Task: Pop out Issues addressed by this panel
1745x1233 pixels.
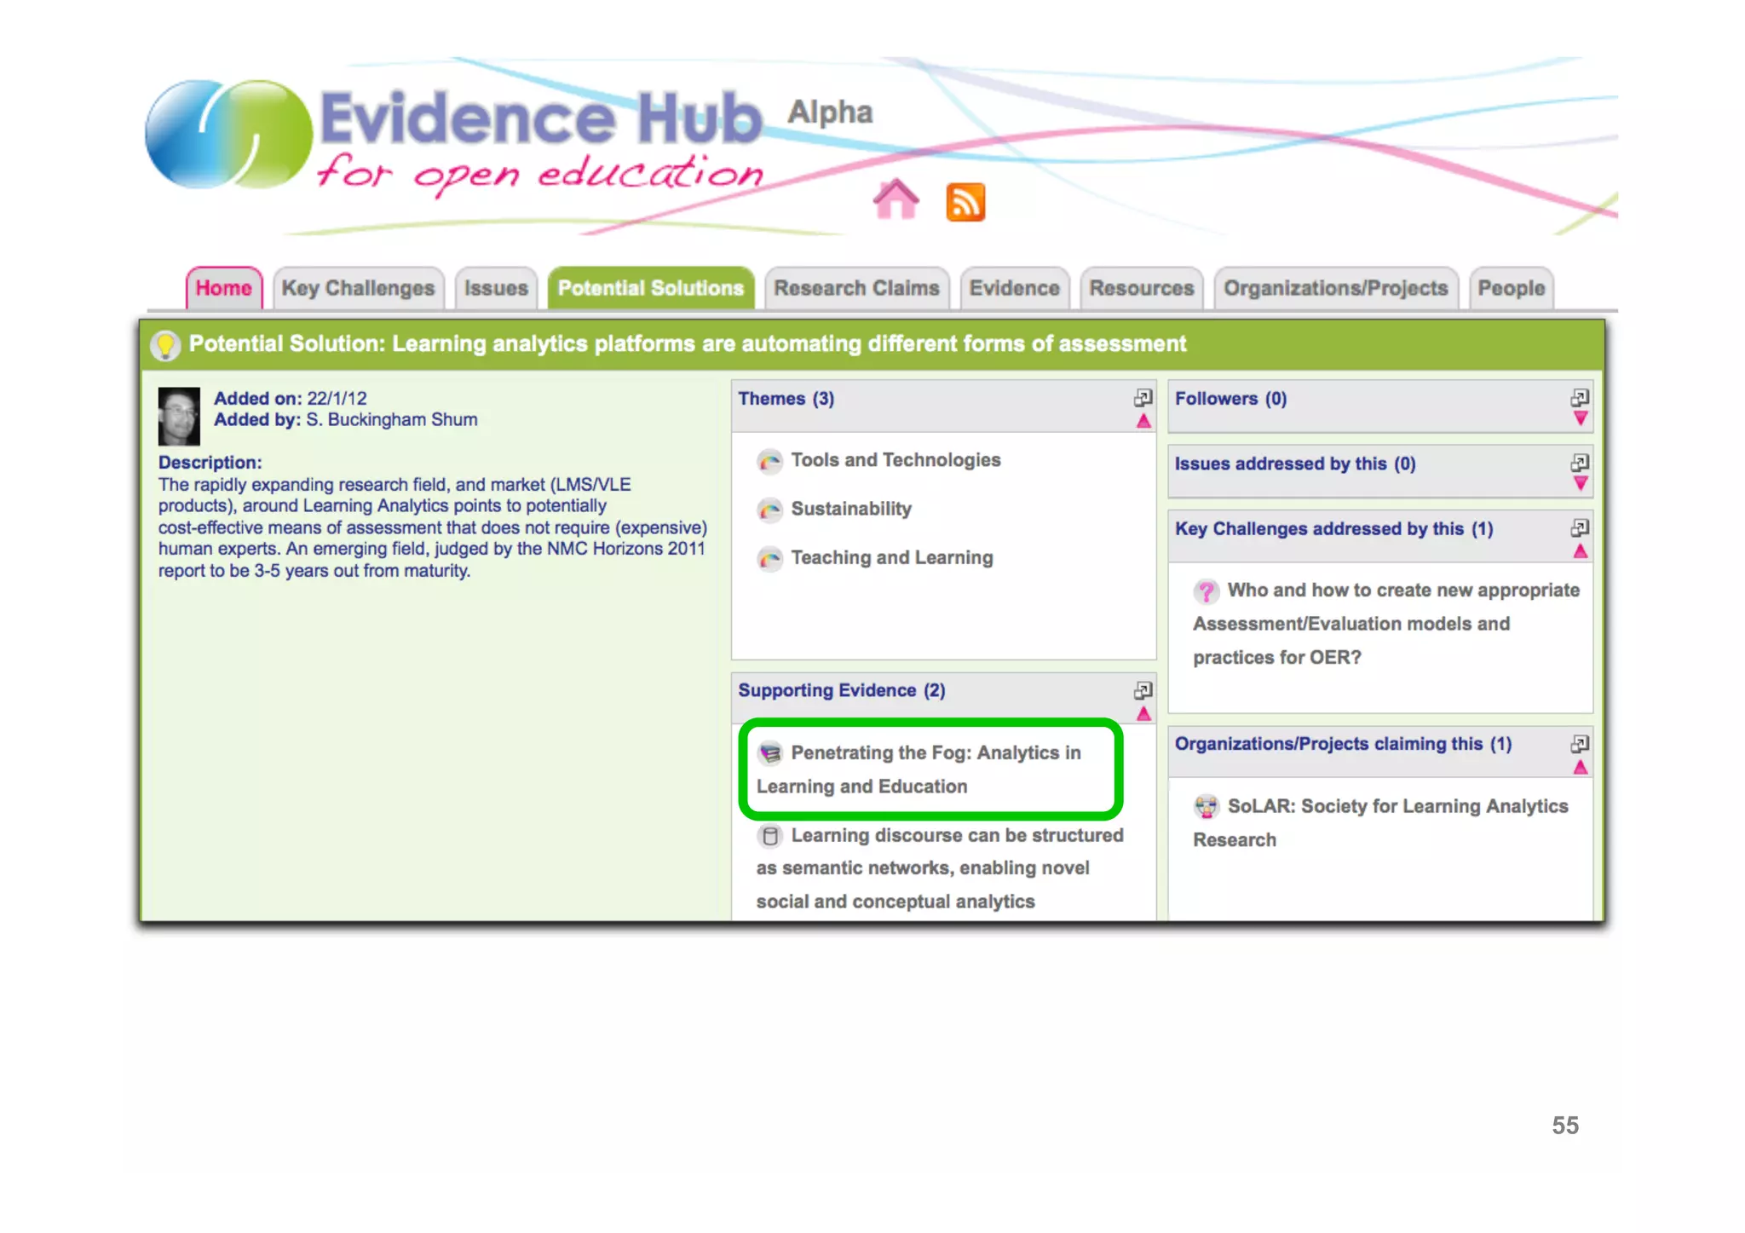Action: point(1580,462)
